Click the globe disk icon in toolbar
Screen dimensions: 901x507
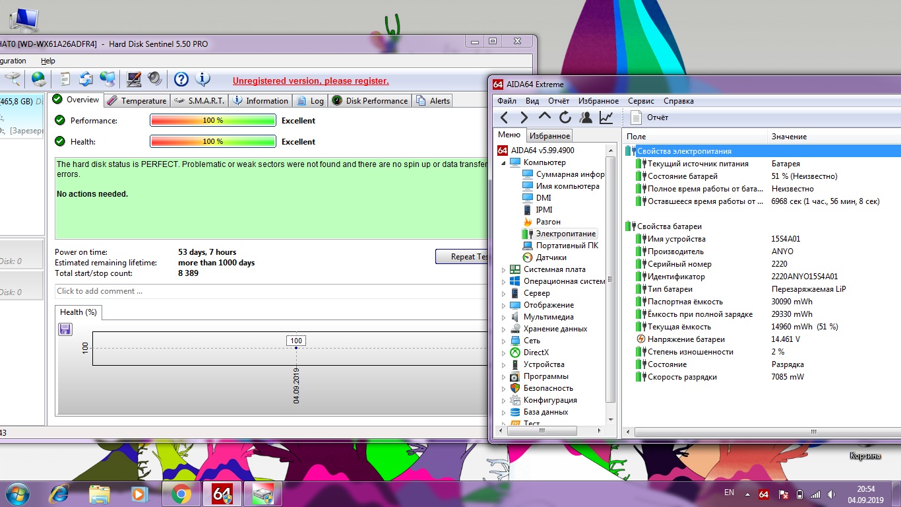pyautogui.click(x=39, y=79)
